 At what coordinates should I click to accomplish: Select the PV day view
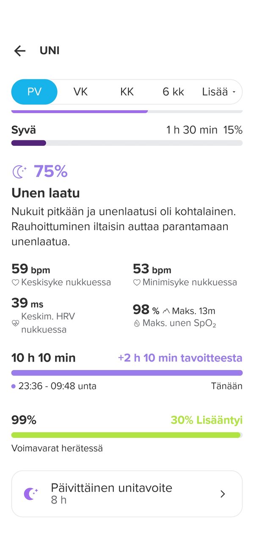click(34, 92)
